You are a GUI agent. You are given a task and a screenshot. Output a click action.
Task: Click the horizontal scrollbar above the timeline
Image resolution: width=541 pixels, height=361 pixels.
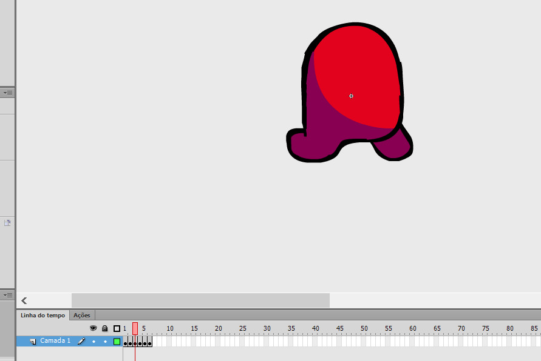(200, 300)
